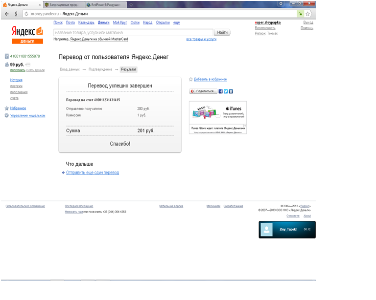
Task: Click wallet account number icon
Action: [x=7, y=57]
